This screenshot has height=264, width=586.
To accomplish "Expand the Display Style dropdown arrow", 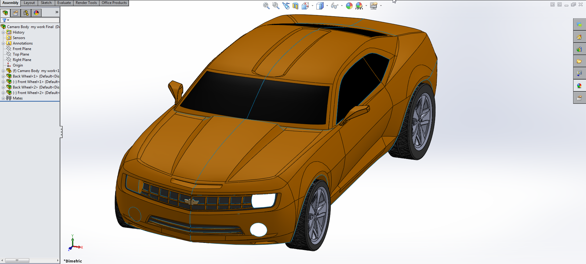I will 327,6.
